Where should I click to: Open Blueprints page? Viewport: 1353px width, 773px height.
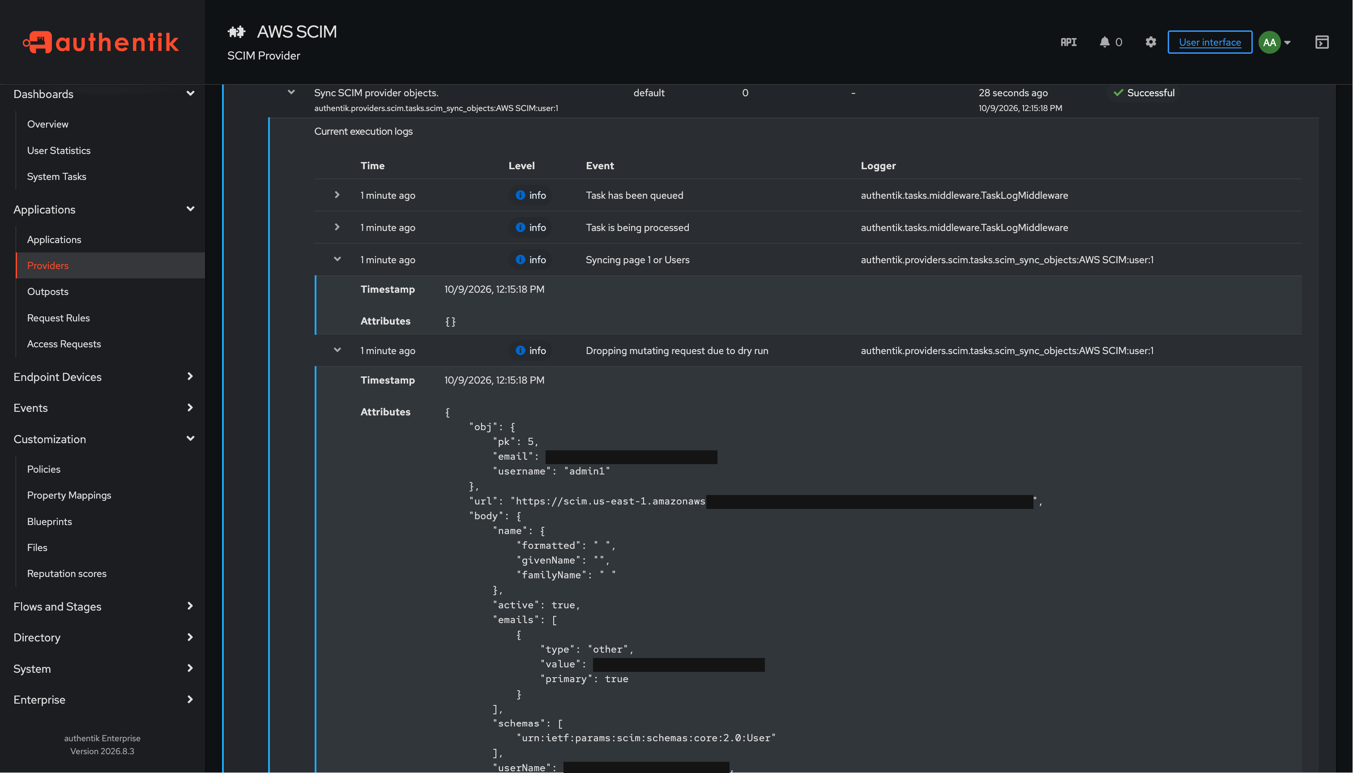tap(49, 521)
